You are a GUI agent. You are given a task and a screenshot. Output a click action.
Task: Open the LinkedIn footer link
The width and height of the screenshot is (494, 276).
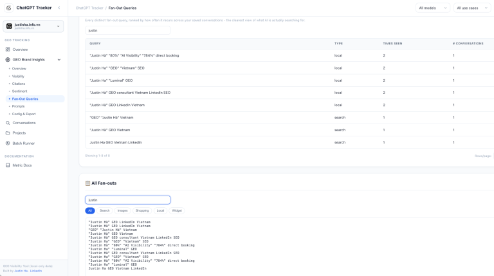(x=36, y=271)
